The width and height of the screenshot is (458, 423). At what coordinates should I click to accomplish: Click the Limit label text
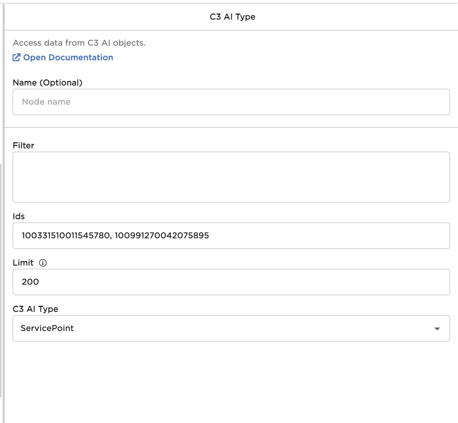click(x=23, y=263)
